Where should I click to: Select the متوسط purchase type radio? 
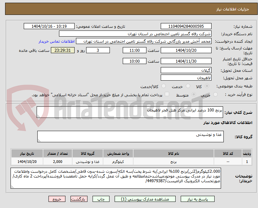coord(194,95)
